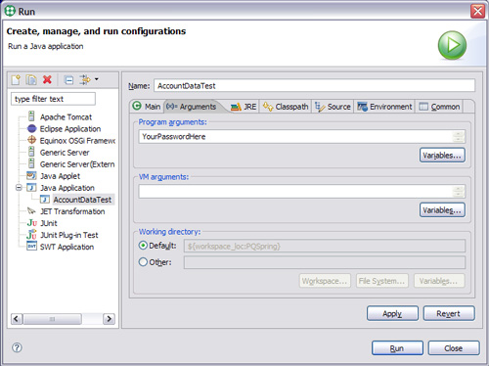The height and width of the screenshot is (366, 489).
Task: Select JUnit Plug-in Test tree item
Action: point(68,235)
